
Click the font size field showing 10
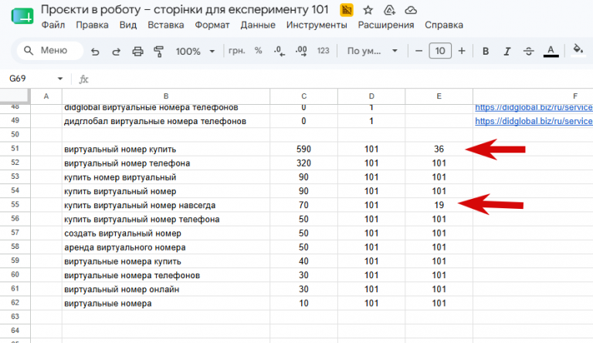[440, 51]
